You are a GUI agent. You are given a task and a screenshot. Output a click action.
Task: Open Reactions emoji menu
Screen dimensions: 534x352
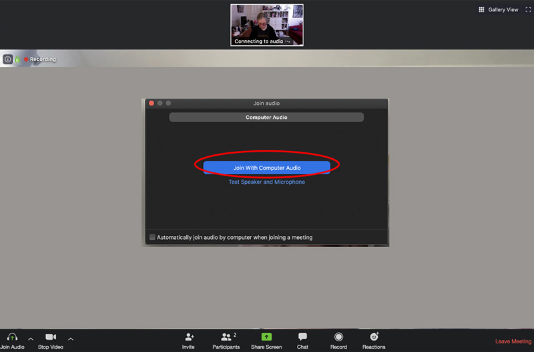pyautogui.click(x=374, y=341)
